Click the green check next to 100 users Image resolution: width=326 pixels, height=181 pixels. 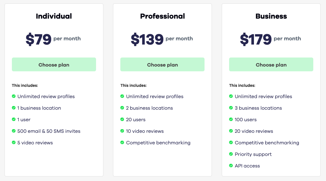click(x=231, y=120)
